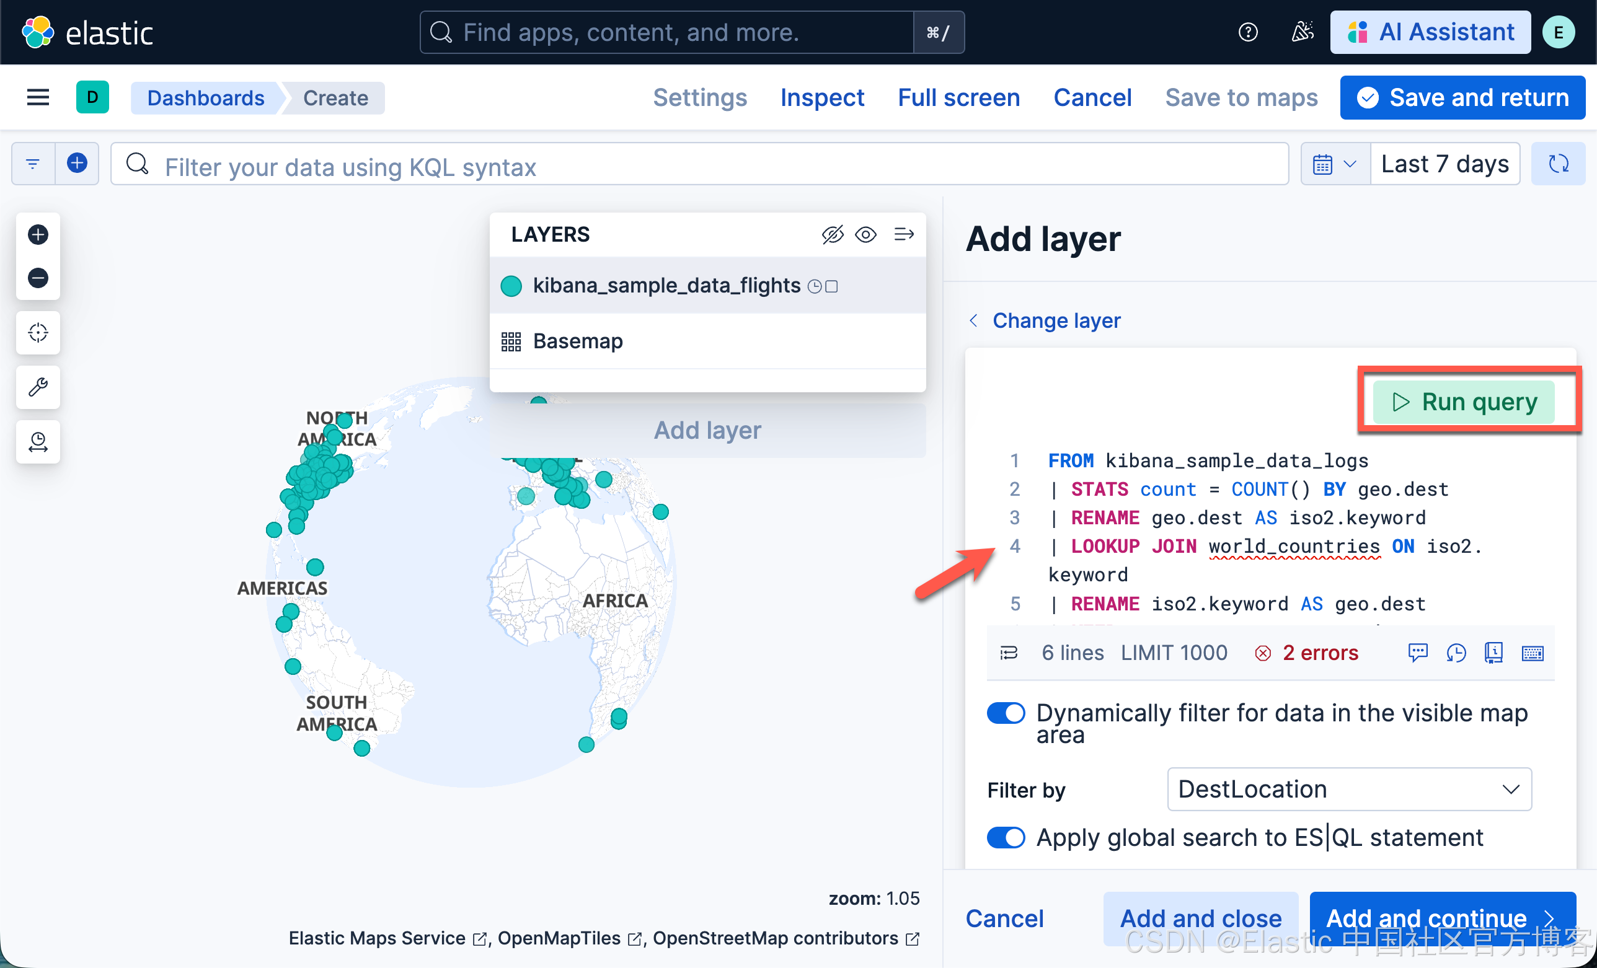Click the Run query button
This screenshot has width=1597, height=968.
click(x=1464, y=402)
